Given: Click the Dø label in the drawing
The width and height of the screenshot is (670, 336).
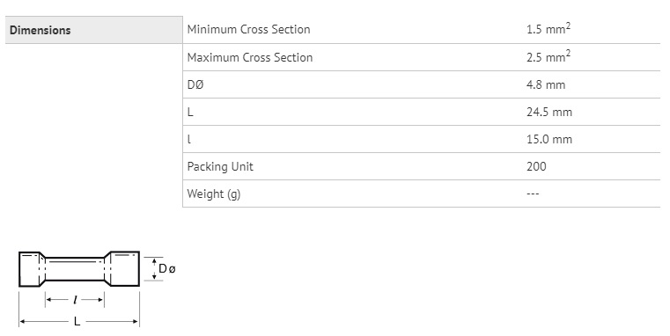Looking at the screenshot, I should pos(167,268).
